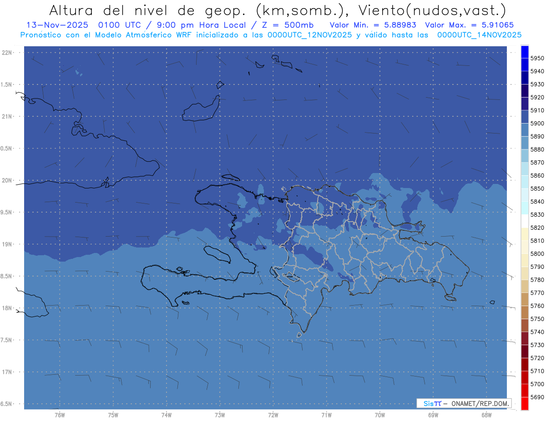Click the '74W' longitude label
This screenshot has width=546, height=421.
(167, 415)
